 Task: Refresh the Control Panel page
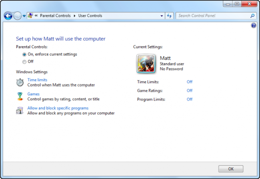(169, 16)
